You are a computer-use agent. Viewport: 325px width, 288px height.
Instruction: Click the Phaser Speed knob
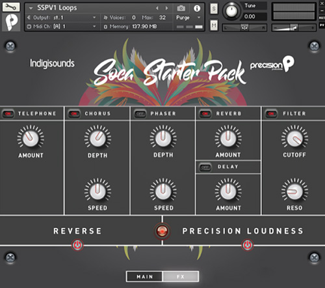click(163, 192)
